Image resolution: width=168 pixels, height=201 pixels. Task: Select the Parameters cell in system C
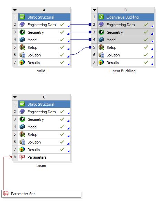[44, 157]
